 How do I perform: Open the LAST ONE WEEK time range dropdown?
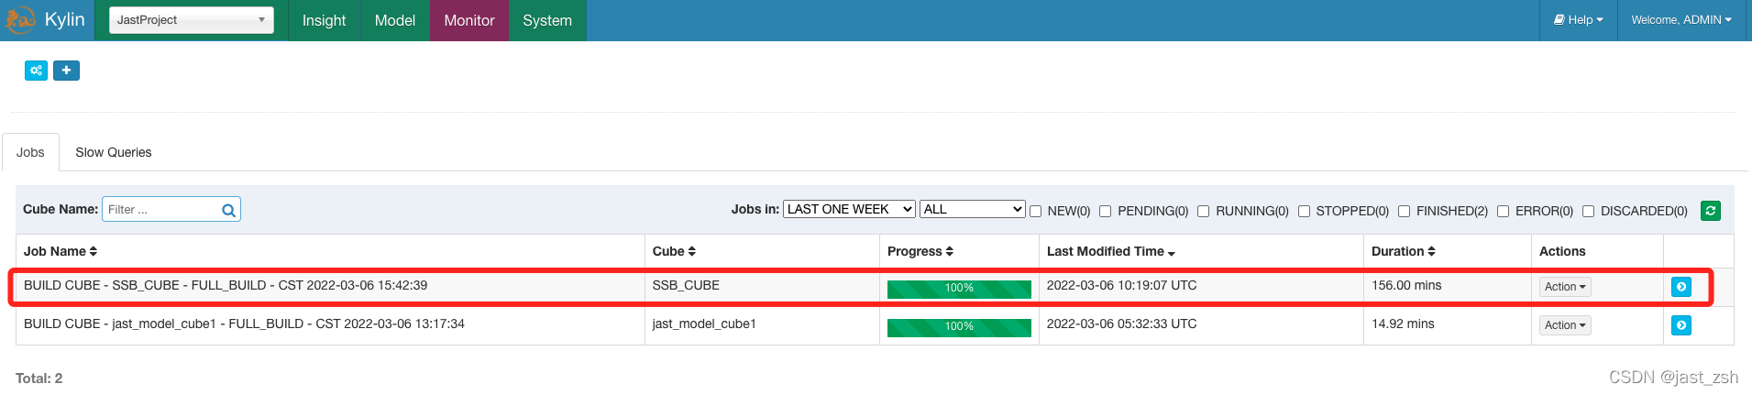(849, 209)
